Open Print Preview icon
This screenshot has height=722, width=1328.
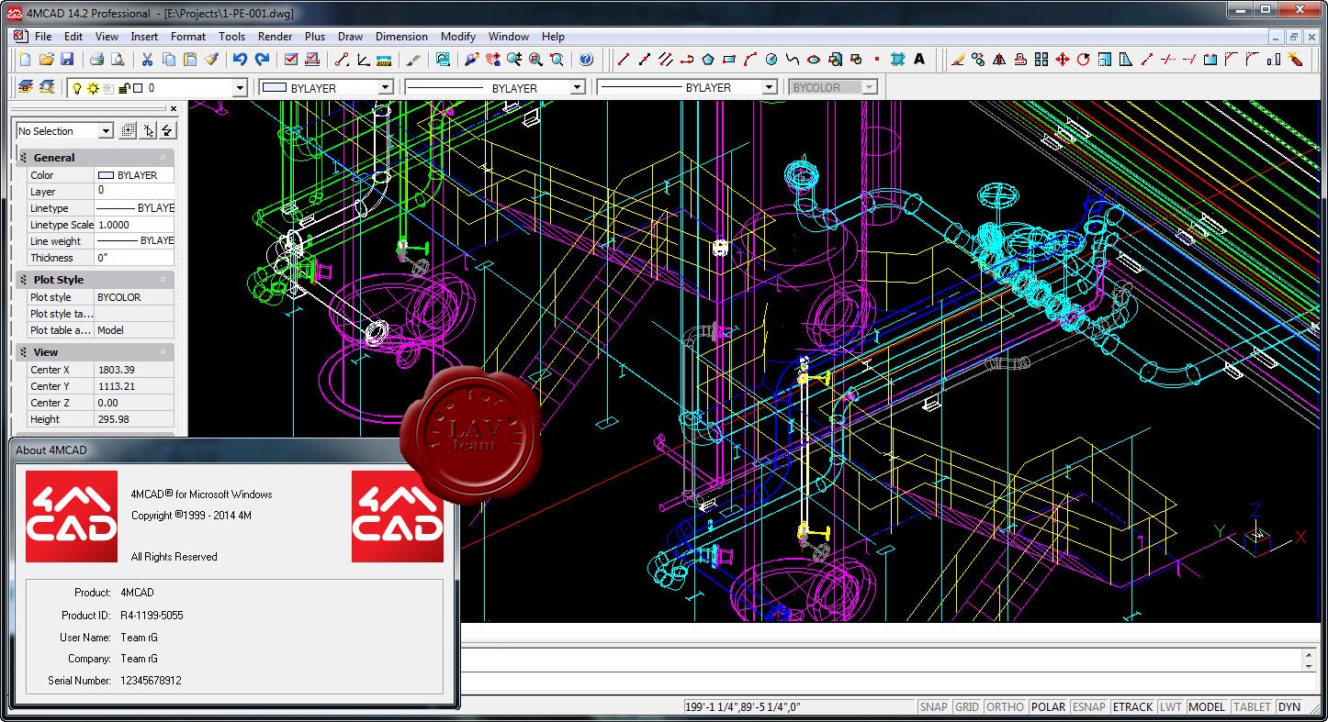[118, 60]
